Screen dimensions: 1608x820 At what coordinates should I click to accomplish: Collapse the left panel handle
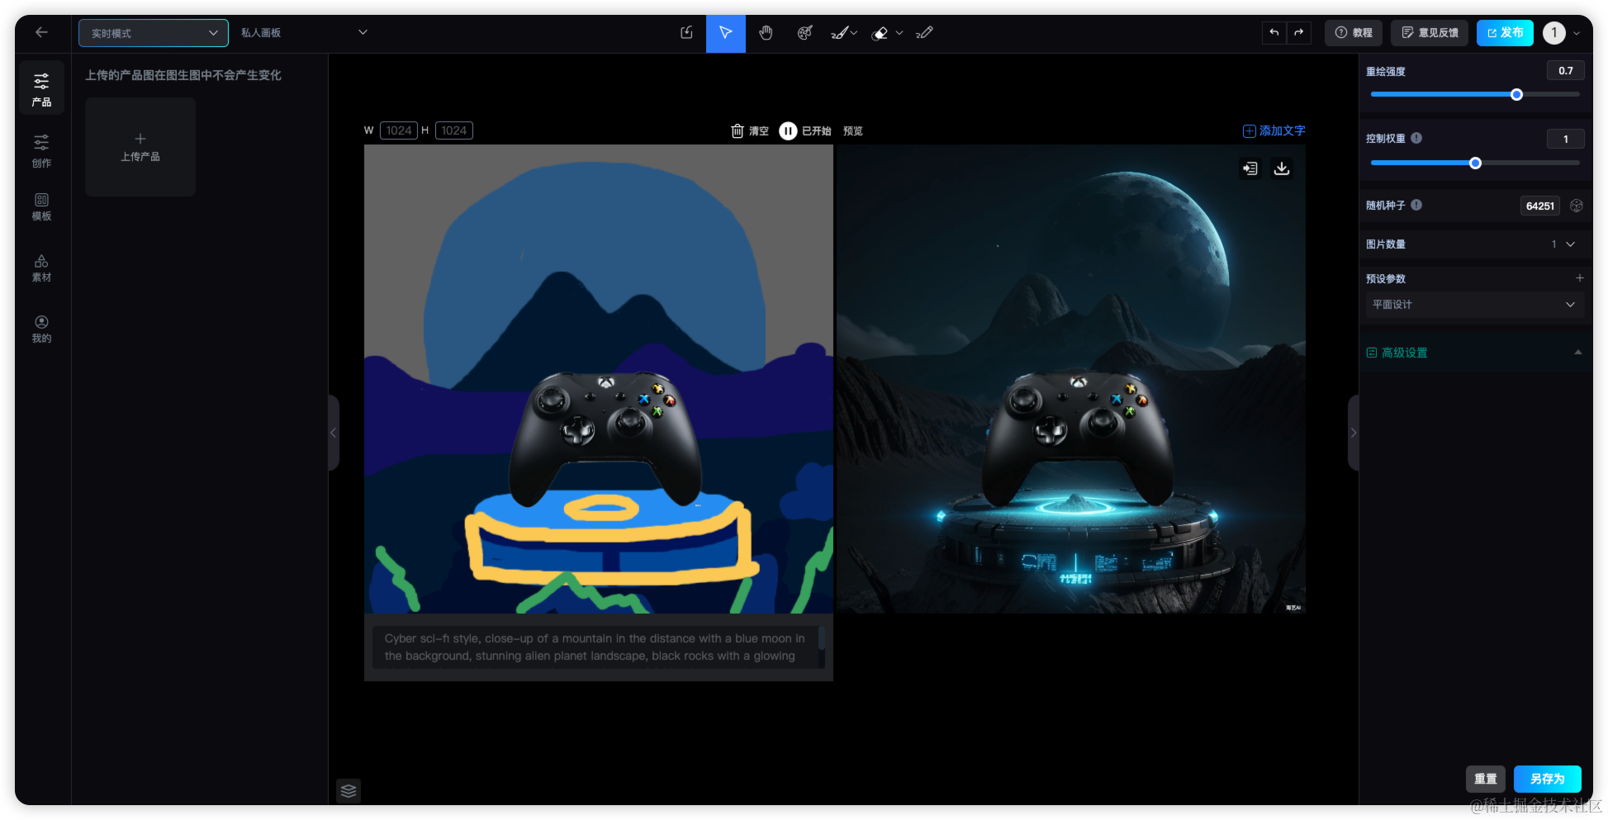click(334, 433)
